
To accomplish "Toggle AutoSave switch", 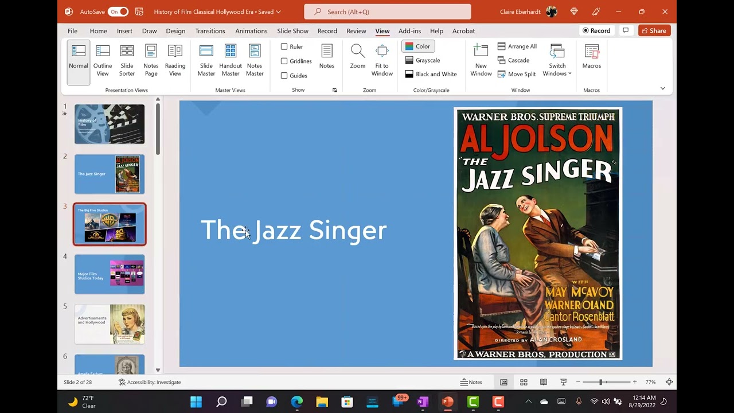I will 118,11.
